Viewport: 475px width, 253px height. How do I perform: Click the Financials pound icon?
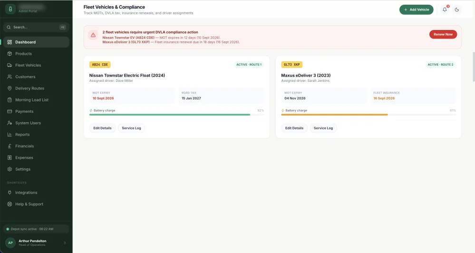[x=10, y=146]
